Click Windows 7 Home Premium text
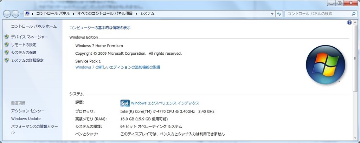The image size is (360, 143). [x=99, y=46]
